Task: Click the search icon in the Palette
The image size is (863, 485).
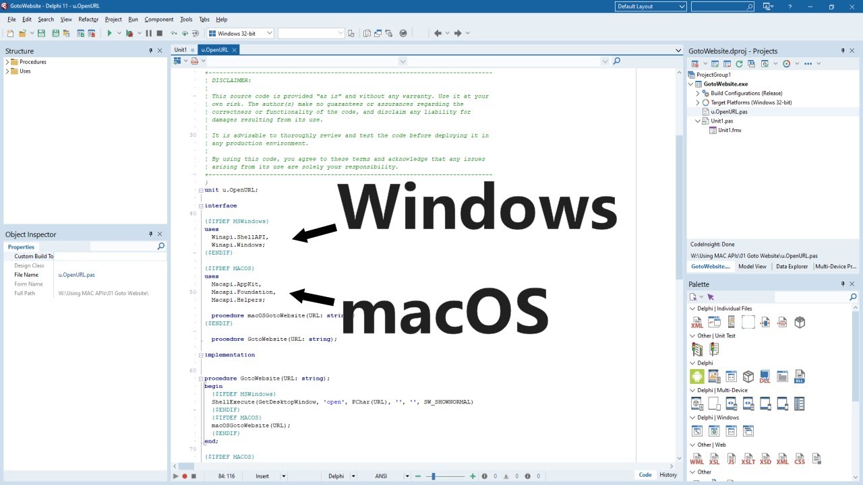Action: 853,297
